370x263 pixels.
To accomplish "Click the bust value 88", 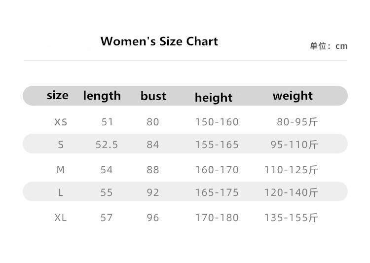I will pyautogui.click(x=153, y=170).
